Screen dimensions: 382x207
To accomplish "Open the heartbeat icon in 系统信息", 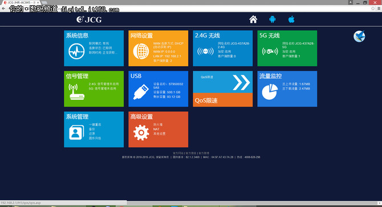I will (76, 51).
